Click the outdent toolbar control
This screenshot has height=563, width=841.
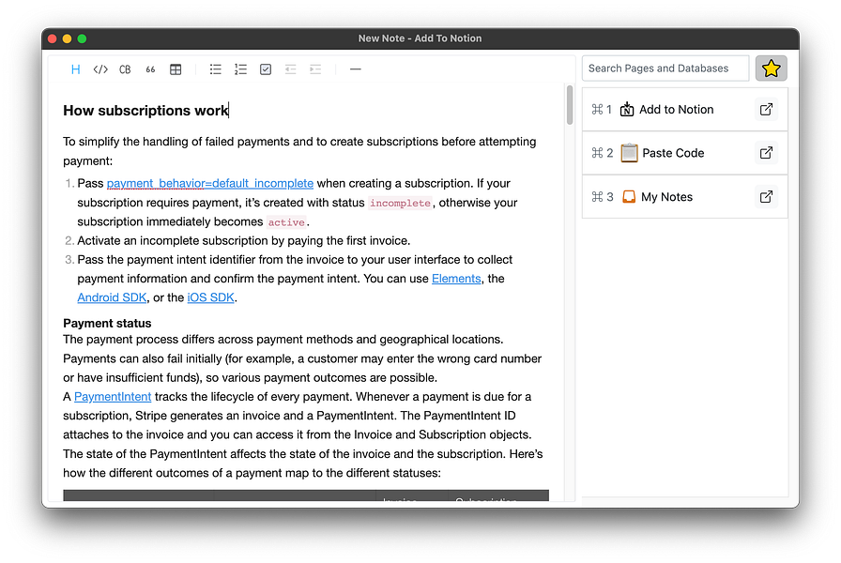click(x=290, y=68)
